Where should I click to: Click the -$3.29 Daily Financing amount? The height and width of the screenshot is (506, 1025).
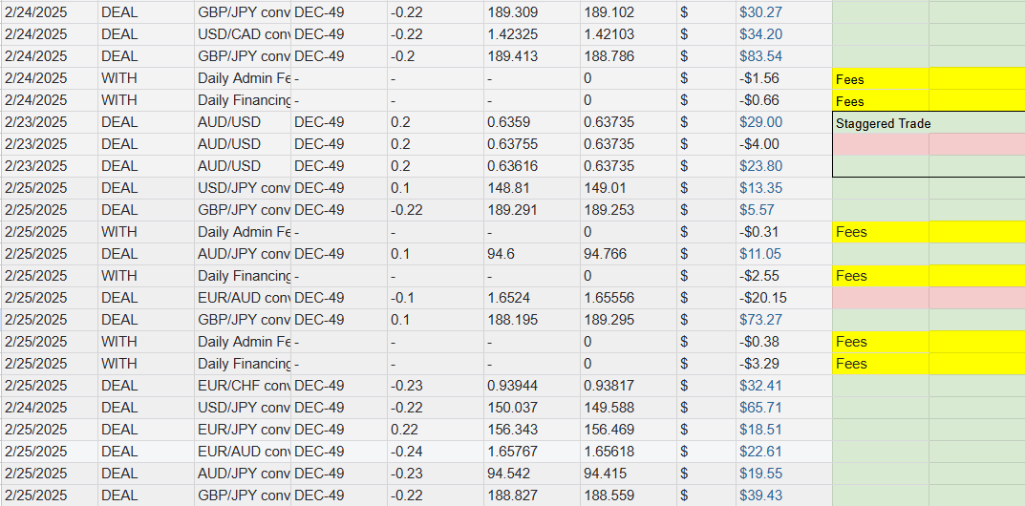758,364
